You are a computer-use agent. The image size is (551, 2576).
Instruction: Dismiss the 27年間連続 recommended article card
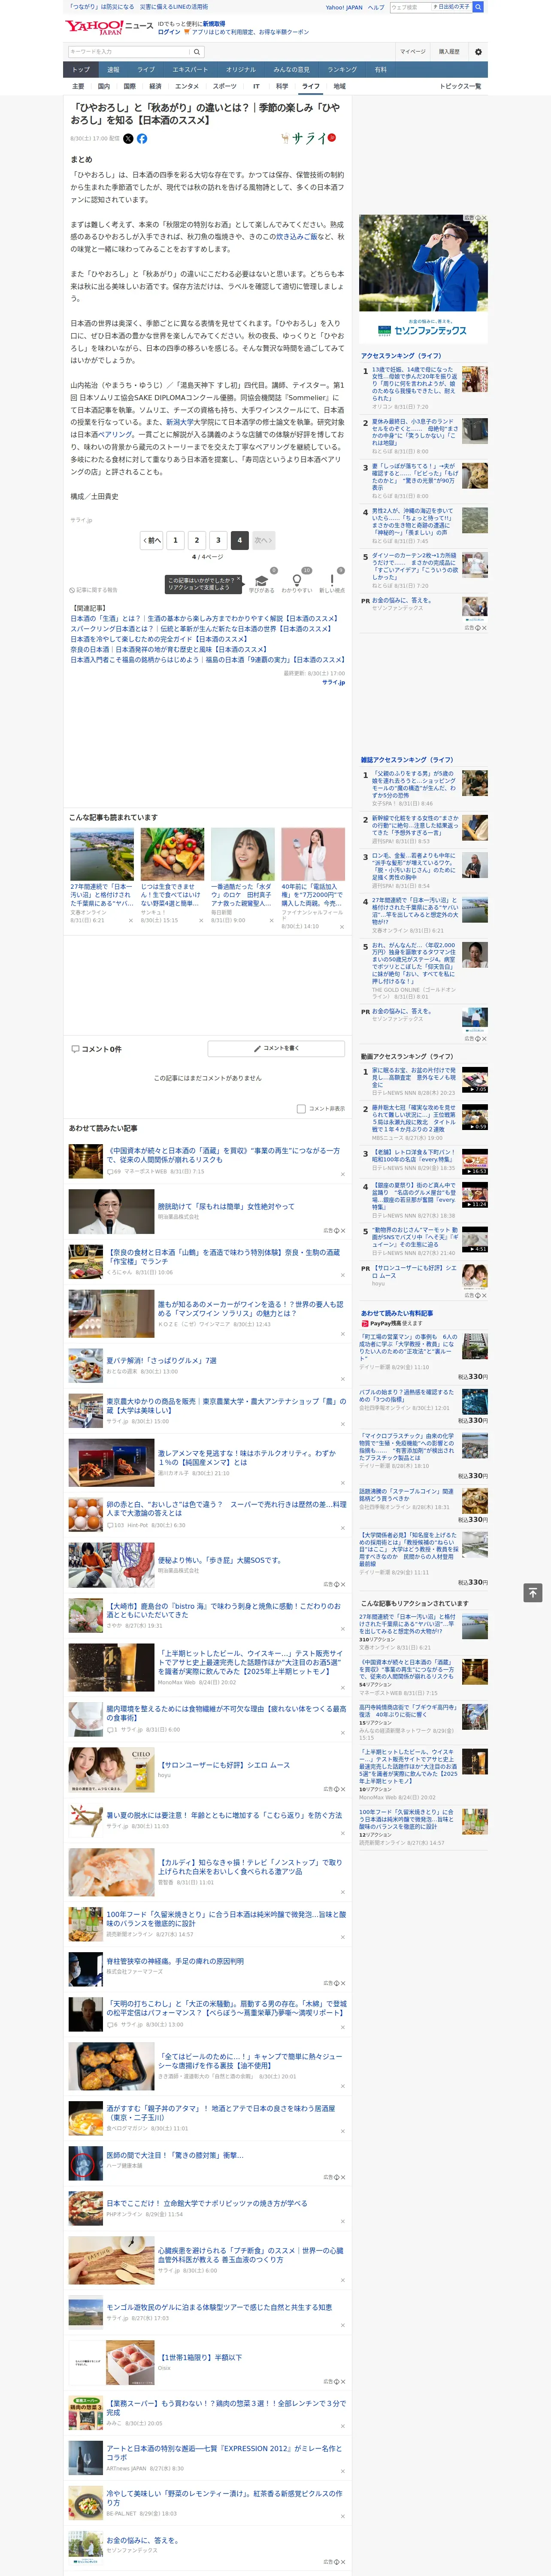click(130, 921)
